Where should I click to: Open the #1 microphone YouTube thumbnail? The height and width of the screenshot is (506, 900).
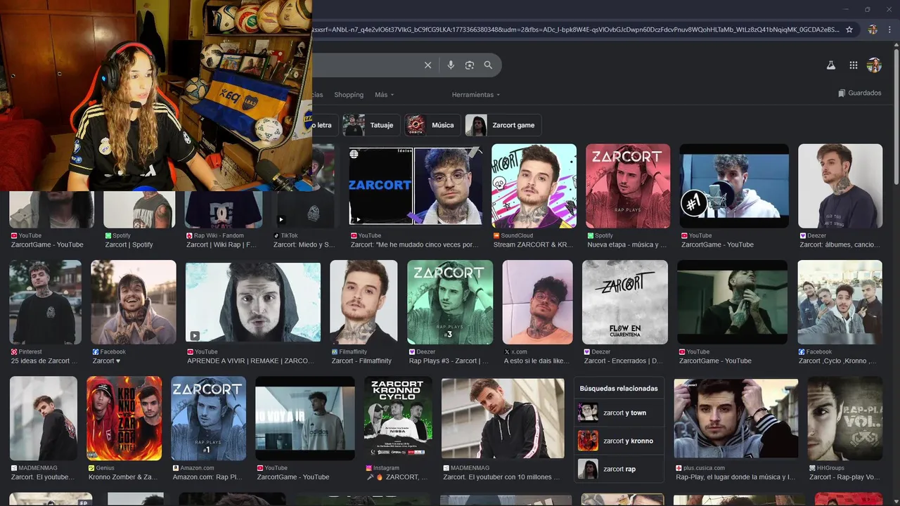[x=734, y=186]
